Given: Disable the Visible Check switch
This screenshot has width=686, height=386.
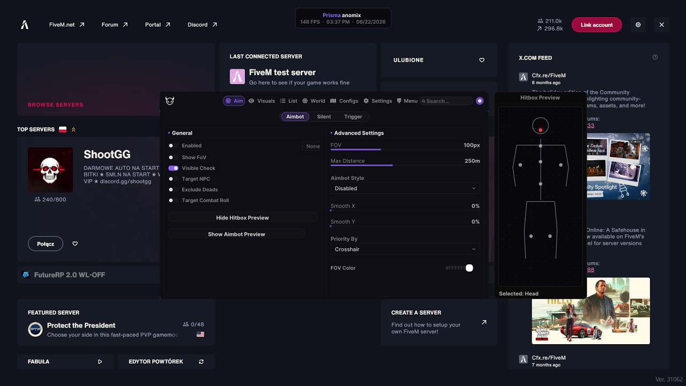Looking at the screenshot, I should coord(173,168).
